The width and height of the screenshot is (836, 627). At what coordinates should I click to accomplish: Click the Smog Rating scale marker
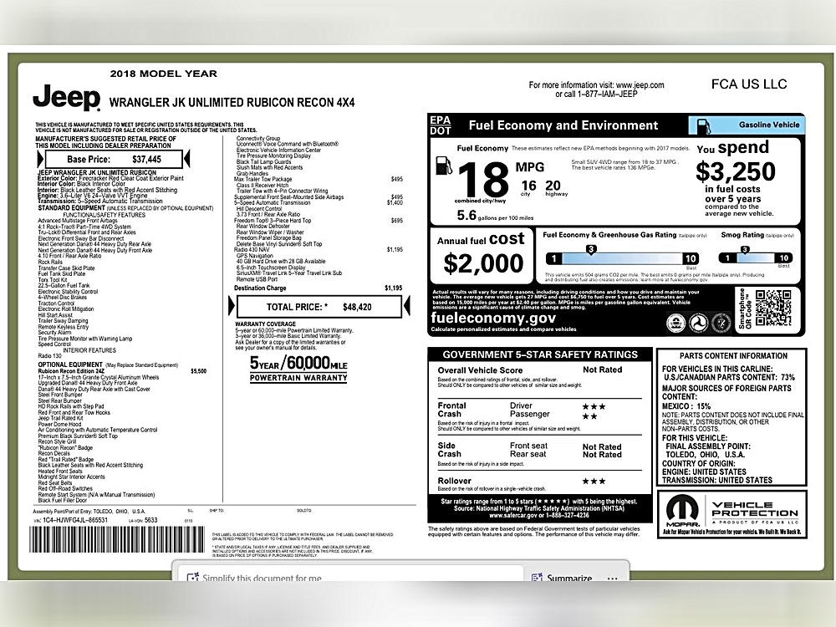tap(746, 249)
